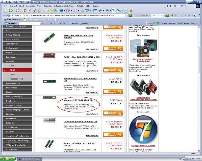Open the MySearch engine dropdown arrow
This screenshot has width=202, height=161.
tap(149, 15)
